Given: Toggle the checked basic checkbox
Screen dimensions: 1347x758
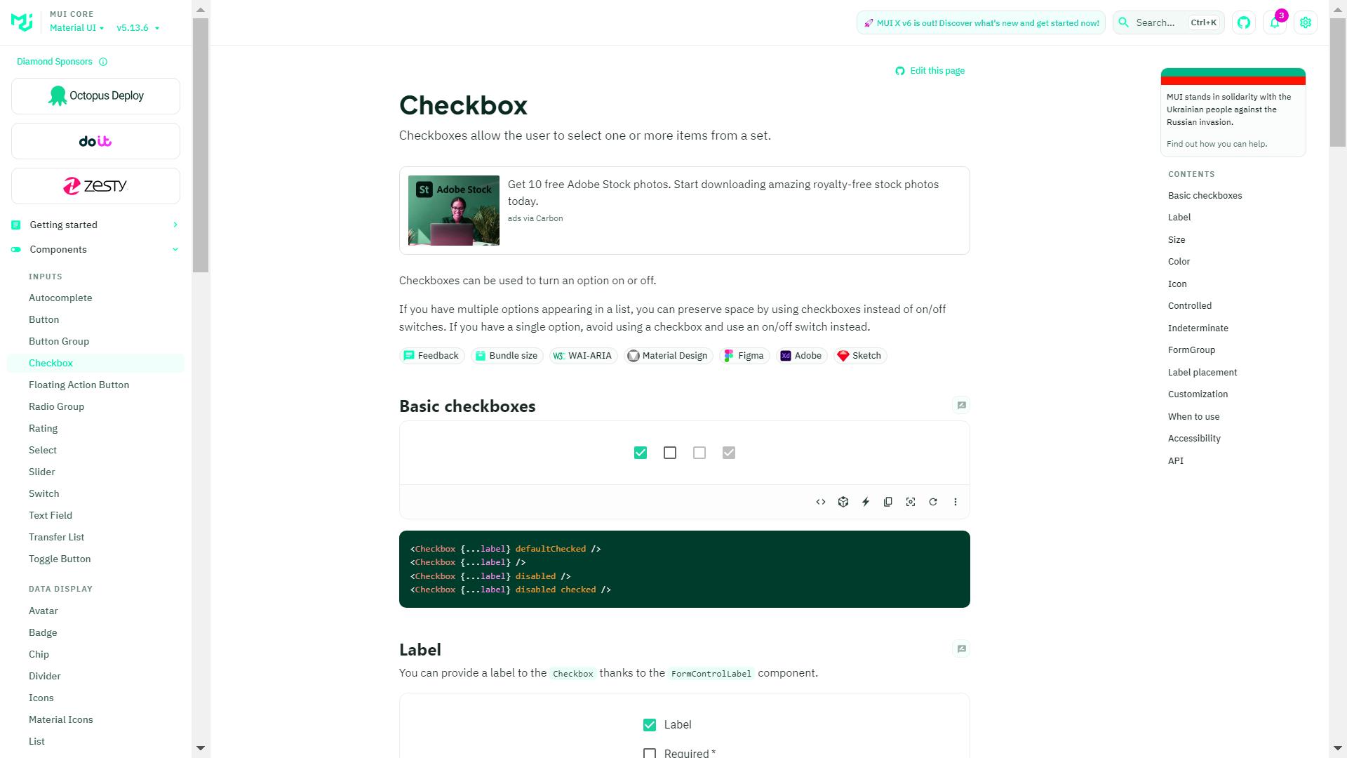Looking at the screenshot, I should 641,453.
